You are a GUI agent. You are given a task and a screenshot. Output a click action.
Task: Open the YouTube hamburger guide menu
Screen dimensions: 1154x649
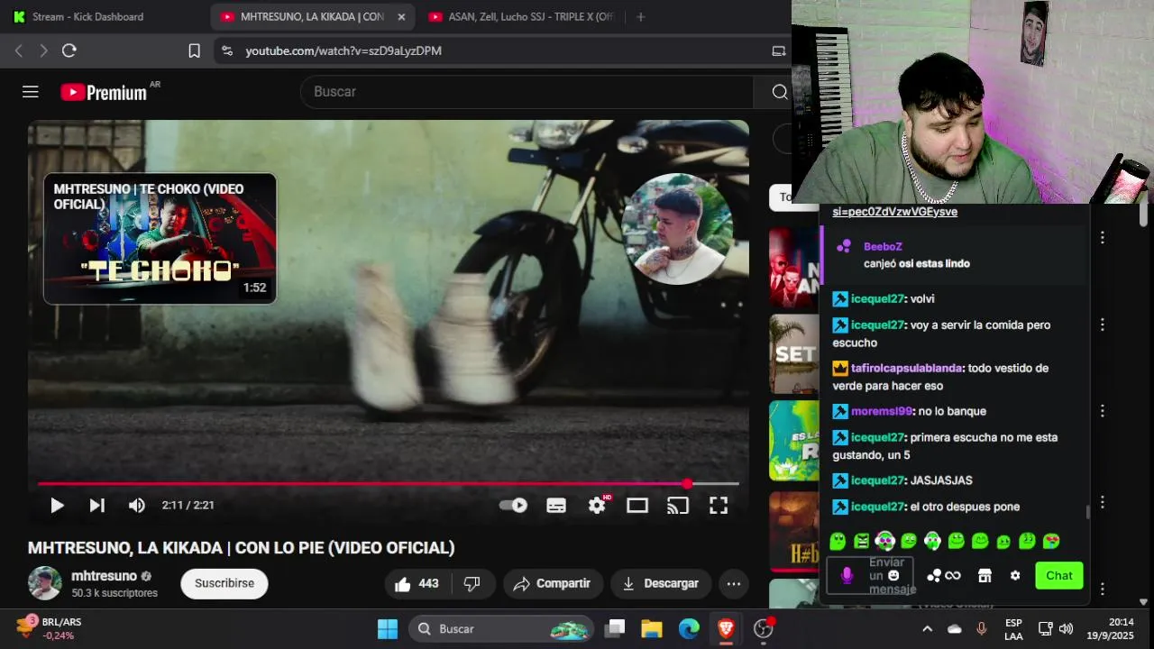(31, 92)
